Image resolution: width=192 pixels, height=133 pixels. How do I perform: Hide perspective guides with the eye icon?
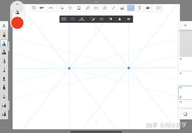coord(129,19)
